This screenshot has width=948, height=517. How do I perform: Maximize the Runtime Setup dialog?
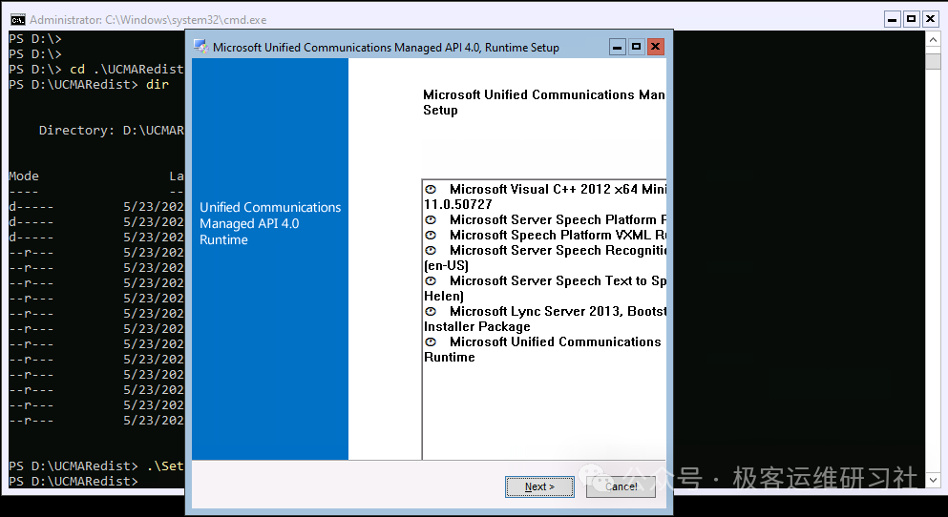tap(636, 47)
